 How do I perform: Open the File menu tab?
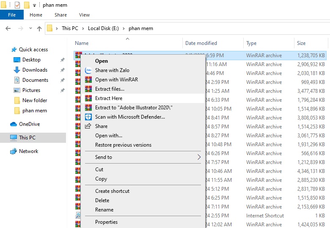click(x=12, y=15)
